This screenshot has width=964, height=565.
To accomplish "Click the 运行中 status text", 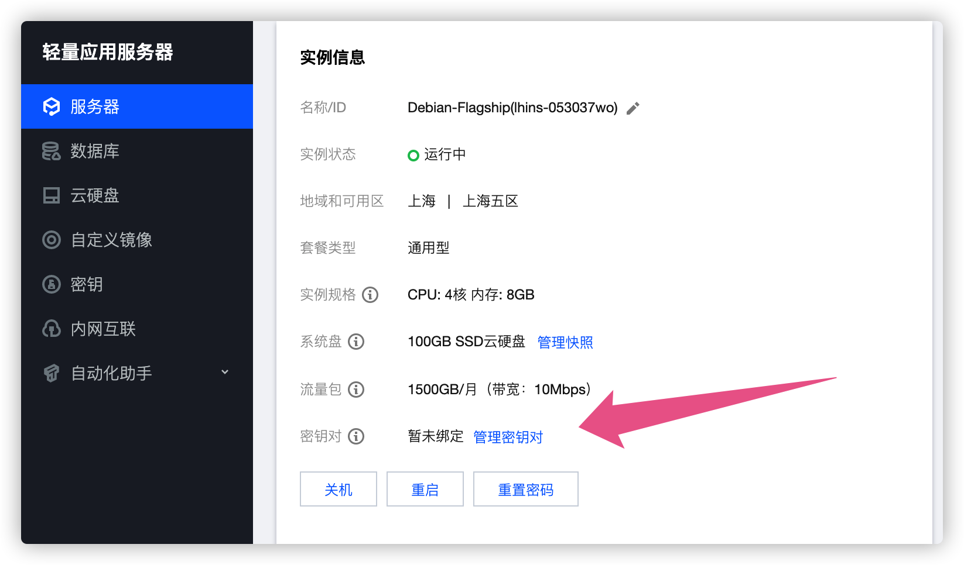I will coord(445,154).
